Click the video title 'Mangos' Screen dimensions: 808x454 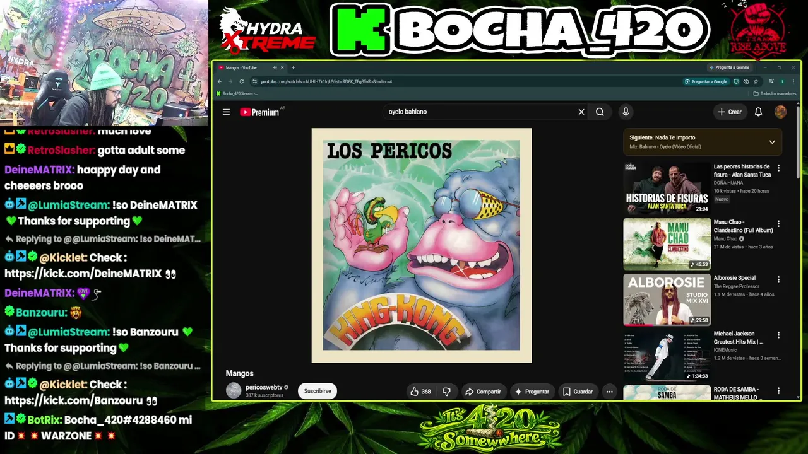point(240,374)
